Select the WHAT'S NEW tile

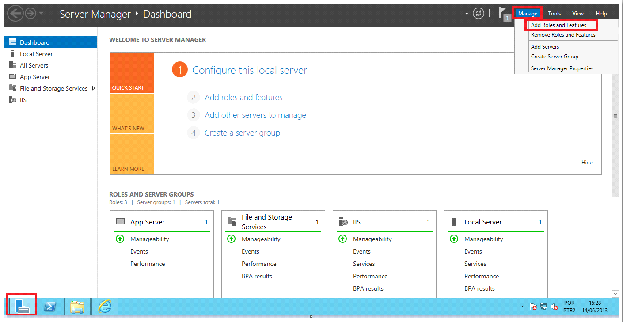tap(132, 114)
